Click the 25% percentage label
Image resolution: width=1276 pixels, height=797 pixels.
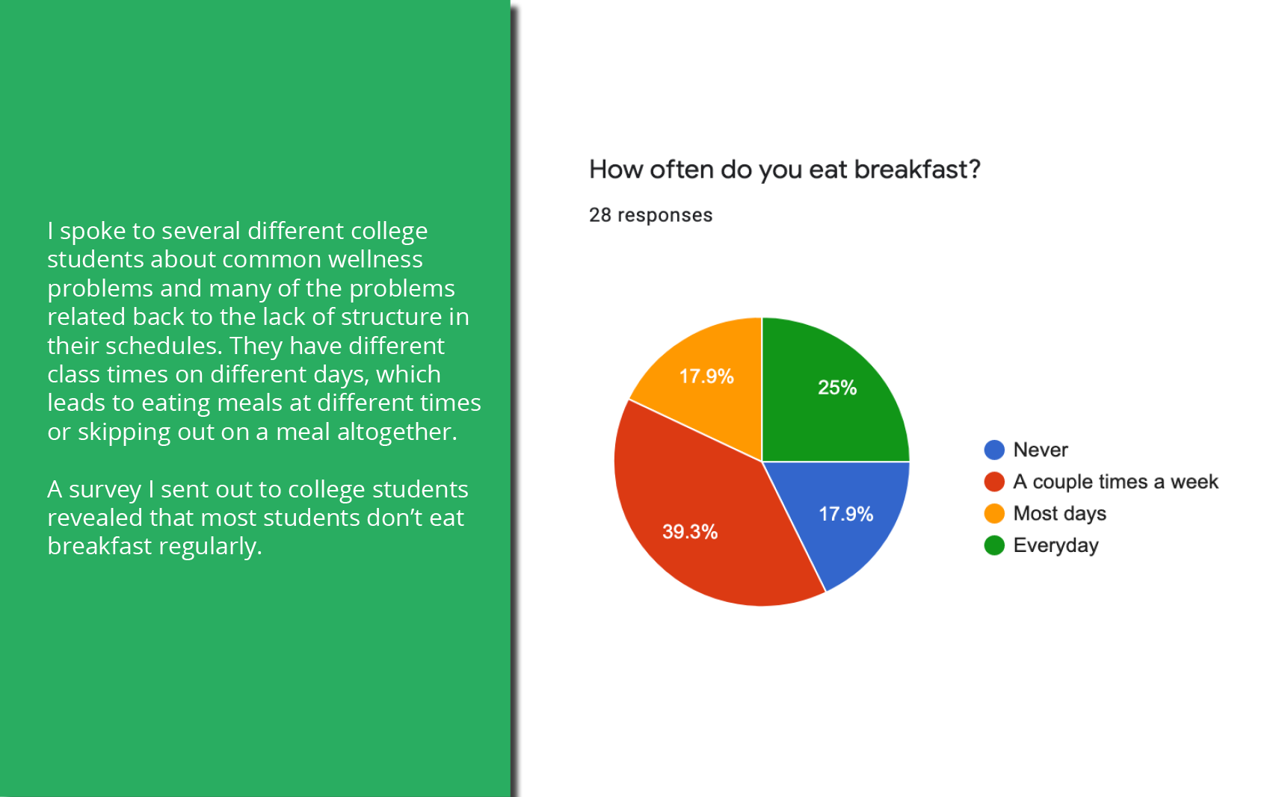tap(836, 388)
